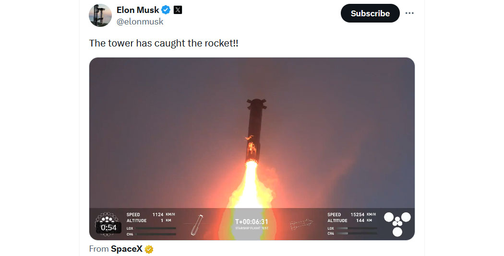Click the ship LOX level bar
The image size is (504, 256).
pos(357,228)
